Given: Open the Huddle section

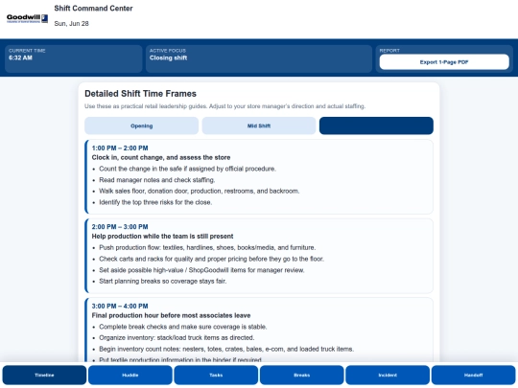Looking at the screenshot, I should 130,376.
